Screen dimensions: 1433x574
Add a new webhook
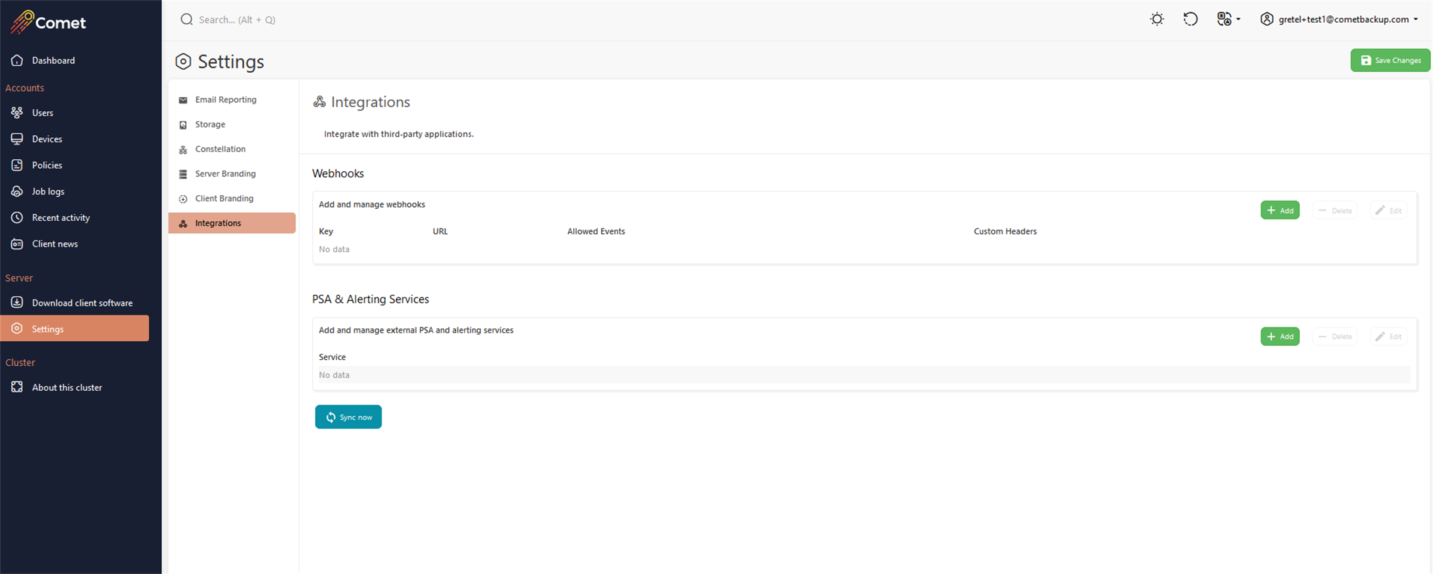click(x=1280, y=210)
